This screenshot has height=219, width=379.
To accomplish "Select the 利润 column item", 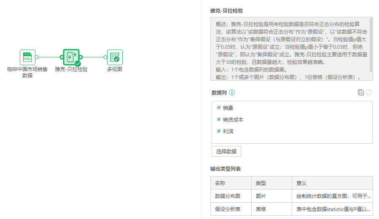I will (228, 132).
